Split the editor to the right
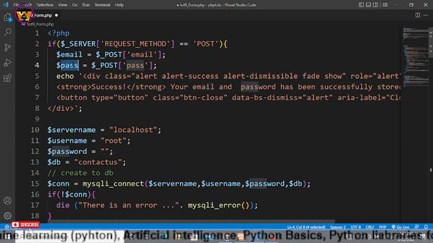 point(417,15)
